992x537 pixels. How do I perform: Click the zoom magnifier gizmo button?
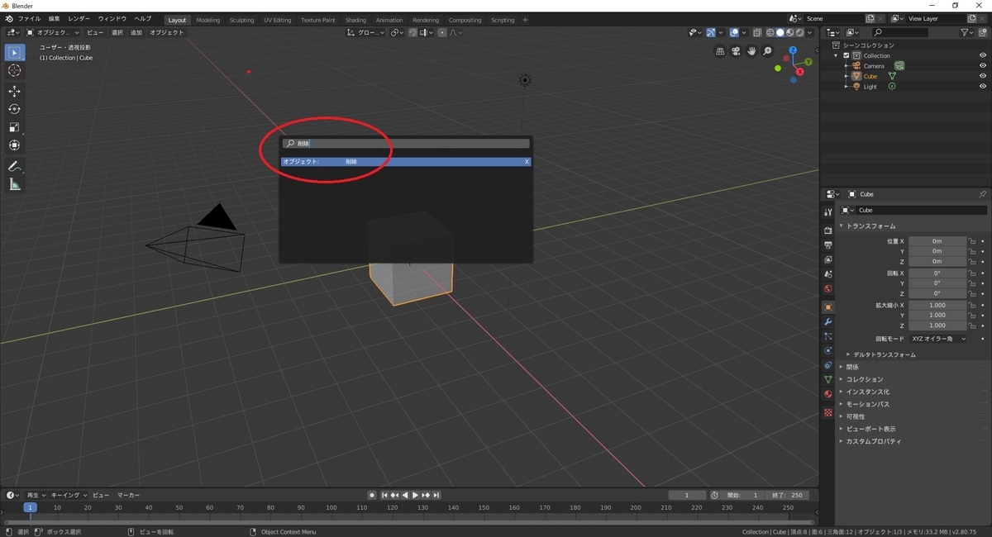767,51
